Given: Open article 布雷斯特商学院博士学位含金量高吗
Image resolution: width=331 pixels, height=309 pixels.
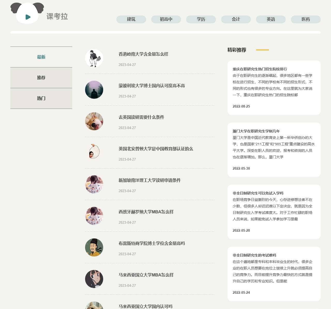Looking at the screenshot, I should (152, 243).
